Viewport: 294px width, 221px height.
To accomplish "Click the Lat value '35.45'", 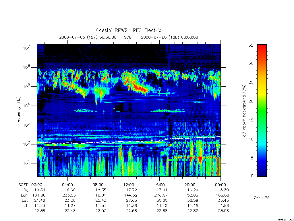I will 223,201.
